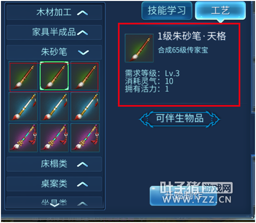Expand the 桌案类 category
Screen dimensions: 256x223
pos(54,184)
